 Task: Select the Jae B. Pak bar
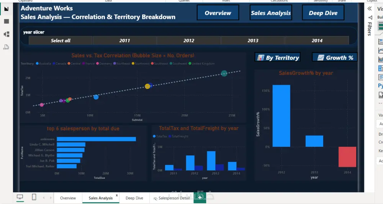[x=69, y=160]
